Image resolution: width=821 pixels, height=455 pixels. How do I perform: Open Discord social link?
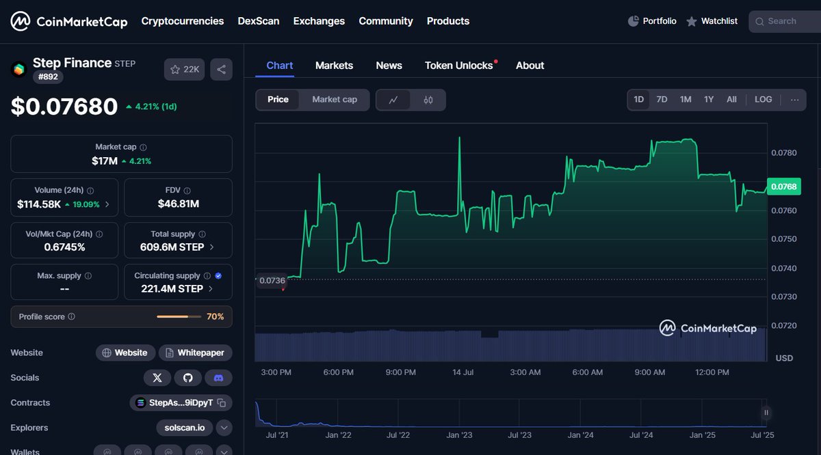(x=219, y=378)
